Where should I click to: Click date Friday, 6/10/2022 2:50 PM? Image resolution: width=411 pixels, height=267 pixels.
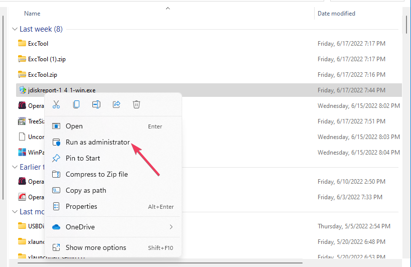351,181
